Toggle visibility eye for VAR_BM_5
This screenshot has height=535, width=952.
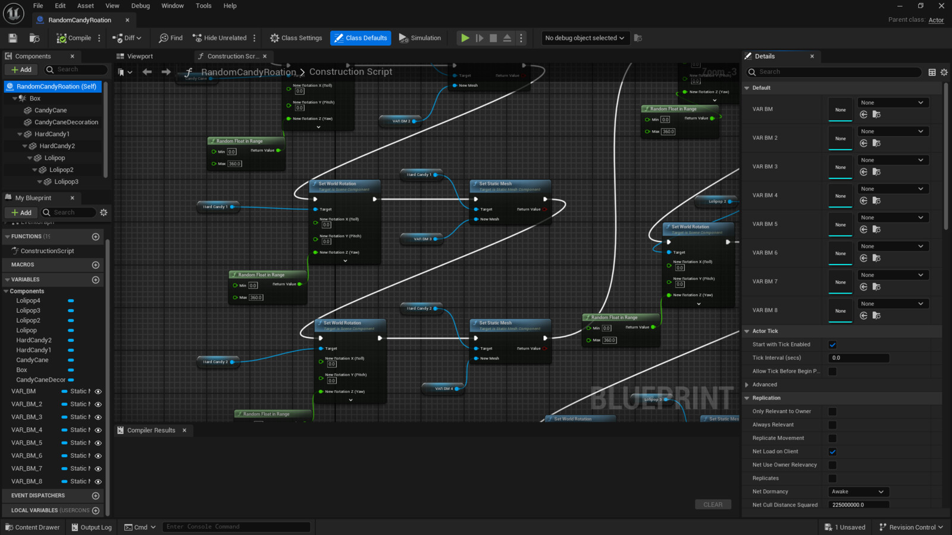point(98,443)
